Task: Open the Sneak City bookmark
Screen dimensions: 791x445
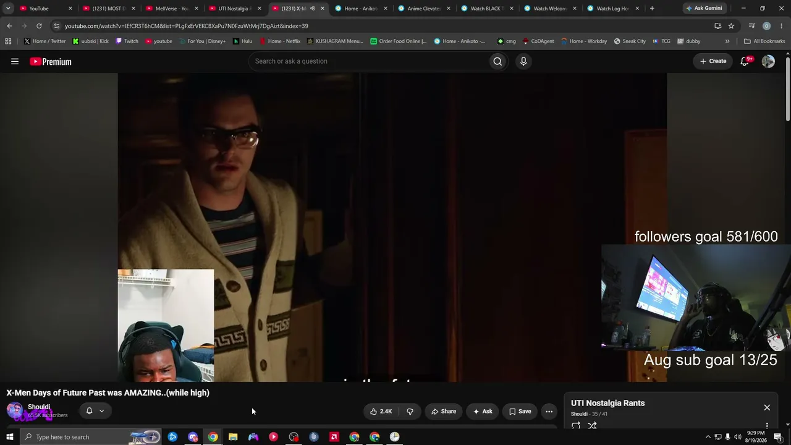Action: coord(630,41)
